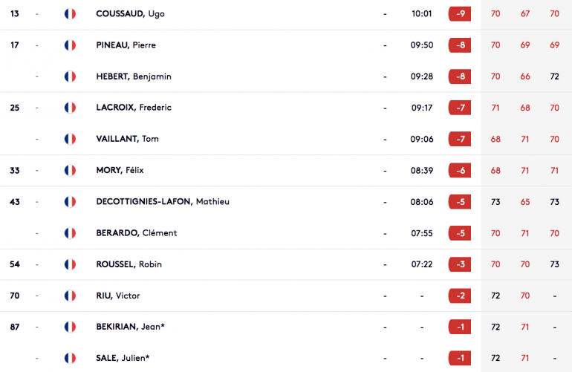Click the -6 score badge for Mory
The image size is (572, 372).
click(x=460, y=170)
